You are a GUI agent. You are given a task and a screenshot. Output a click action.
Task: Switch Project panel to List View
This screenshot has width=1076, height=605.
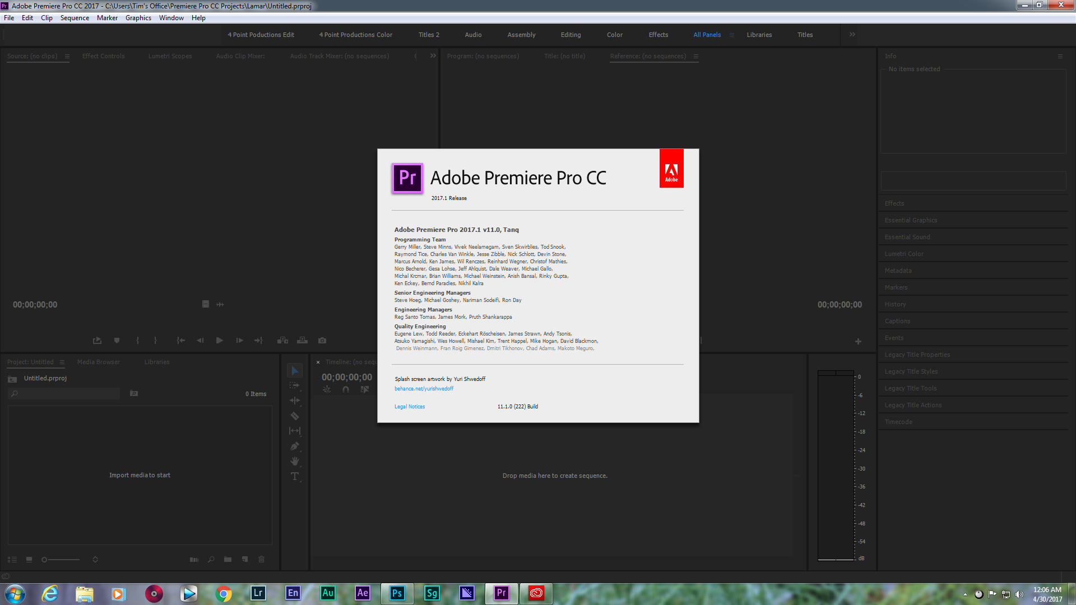12,559
